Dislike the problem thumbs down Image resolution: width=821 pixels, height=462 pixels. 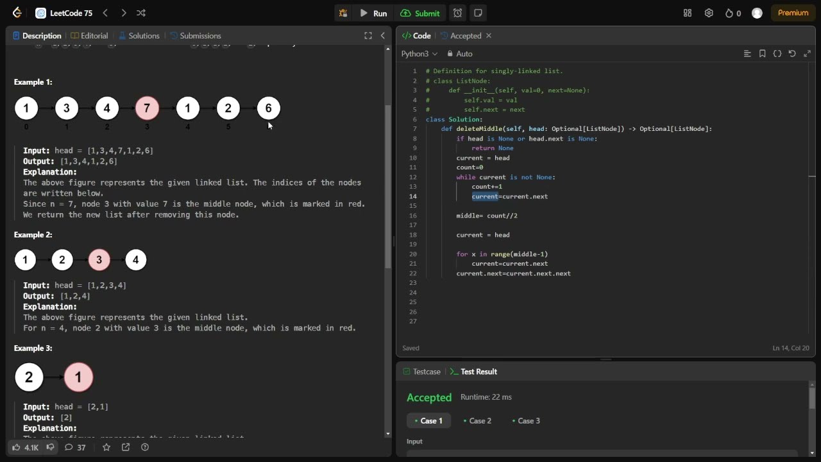tap(50, 447)
